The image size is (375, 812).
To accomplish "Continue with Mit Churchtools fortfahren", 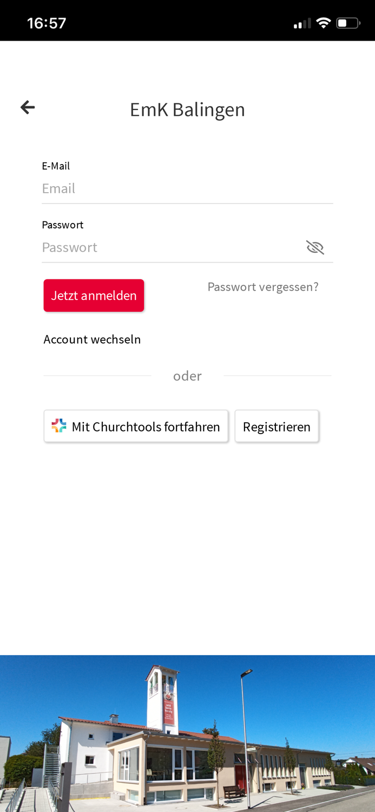I will click(136, 426).
